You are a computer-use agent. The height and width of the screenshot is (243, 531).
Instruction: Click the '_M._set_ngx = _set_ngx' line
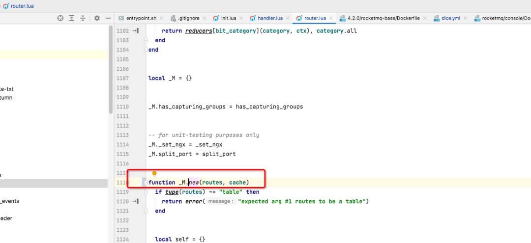click(185, 145)
